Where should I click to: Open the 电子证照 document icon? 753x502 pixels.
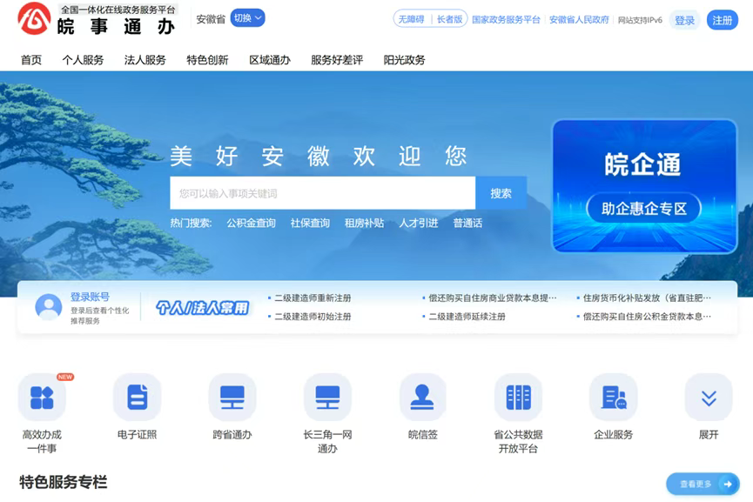coord(138,398)
